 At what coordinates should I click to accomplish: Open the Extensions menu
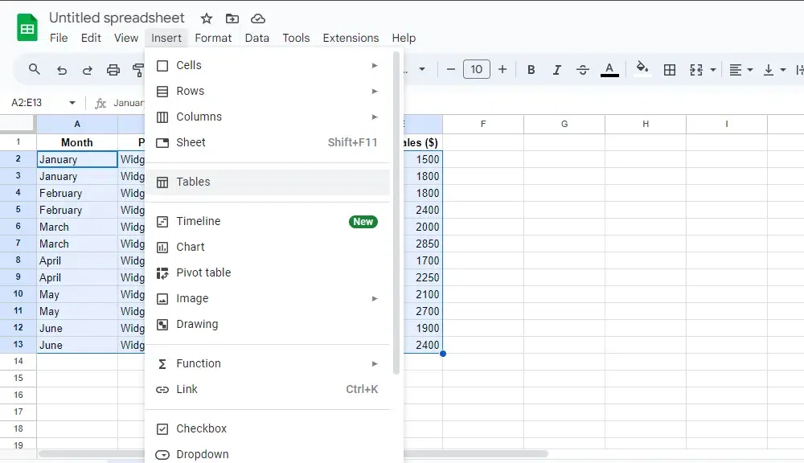point(351,38)
